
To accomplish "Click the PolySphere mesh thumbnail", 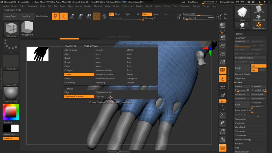I will click(x=27, y=28).
